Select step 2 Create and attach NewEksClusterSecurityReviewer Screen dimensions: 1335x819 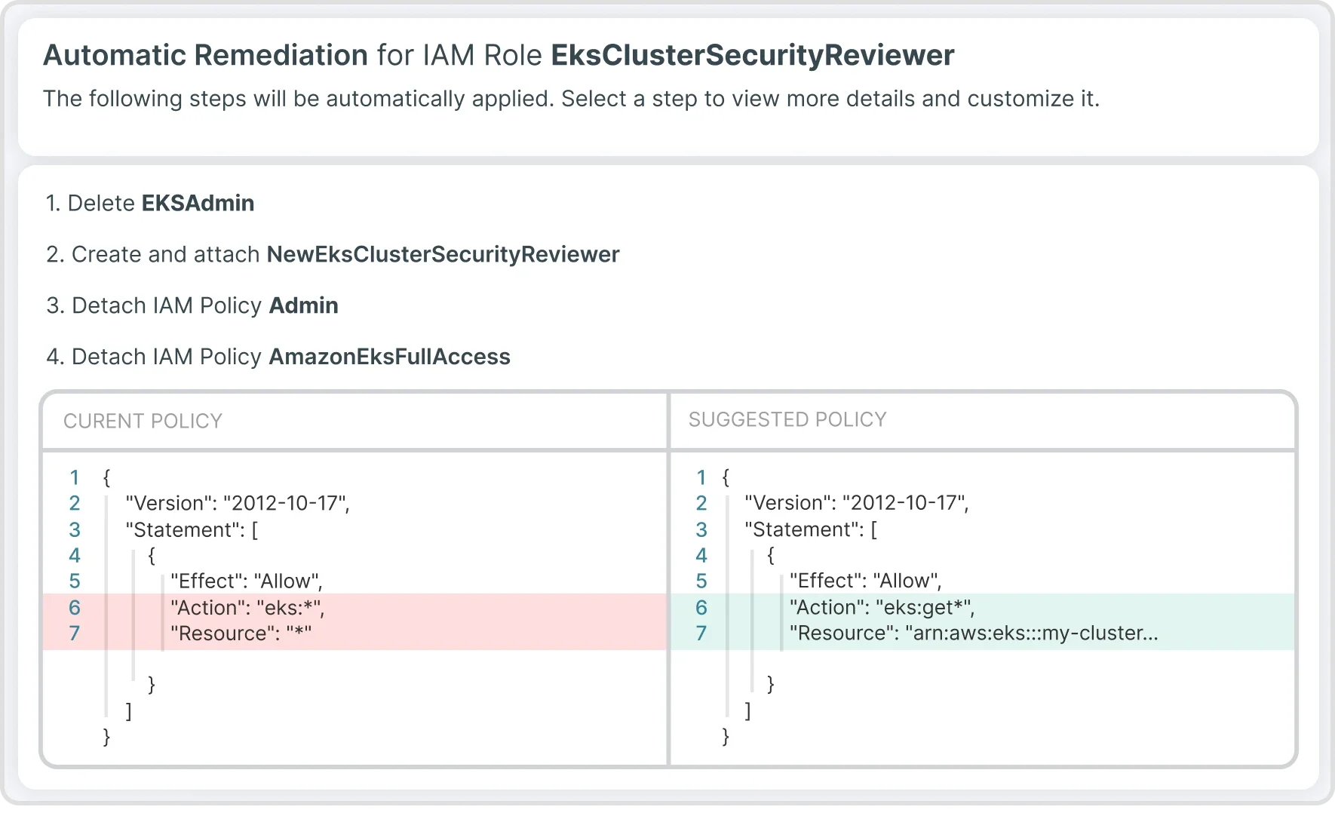click(333, 255)
